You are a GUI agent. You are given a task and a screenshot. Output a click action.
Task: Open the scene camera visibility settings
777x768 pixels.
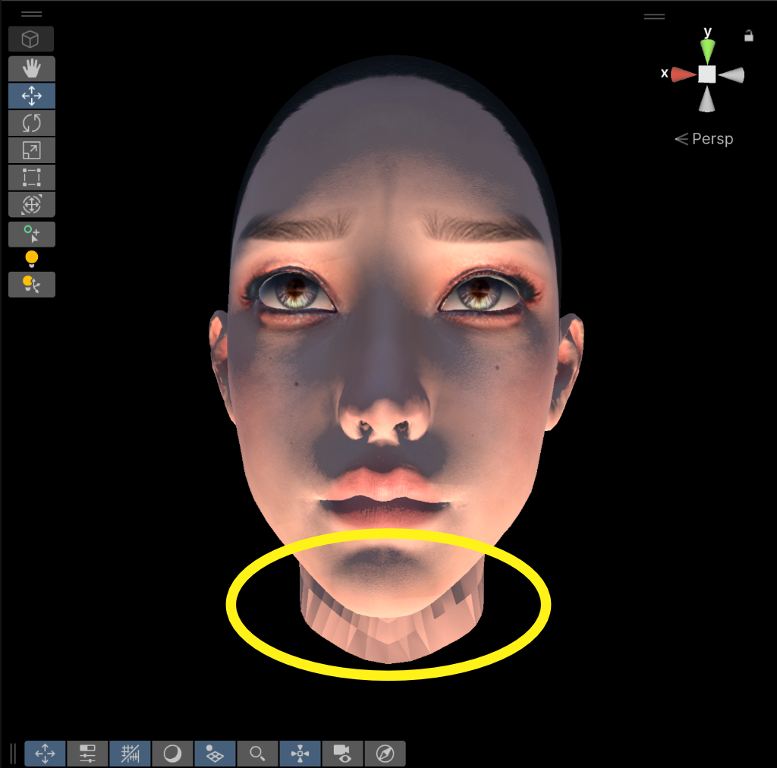click(342, 754)
